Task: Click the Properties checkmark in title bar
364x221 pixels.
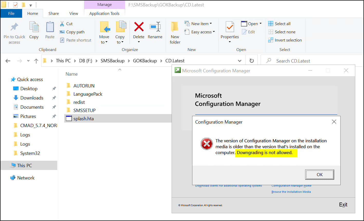Action: click(x=15, y=5)
